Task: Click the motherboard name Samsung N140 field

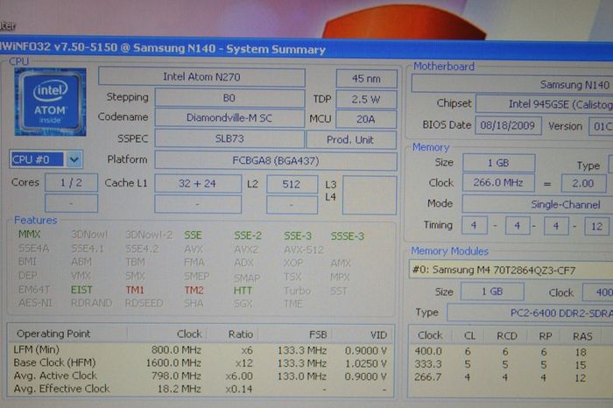Action: coord(512,84)
